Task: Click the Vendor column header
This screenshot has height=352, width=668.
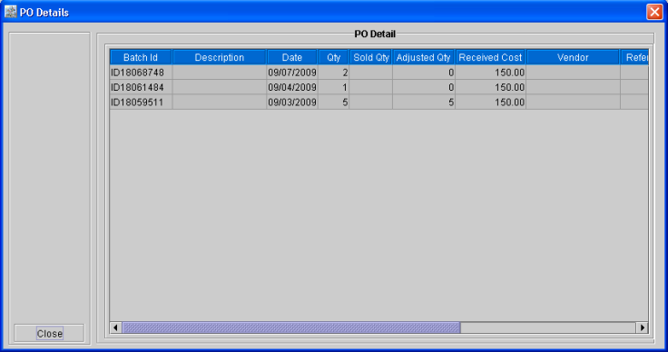Action: click(573, 57)
